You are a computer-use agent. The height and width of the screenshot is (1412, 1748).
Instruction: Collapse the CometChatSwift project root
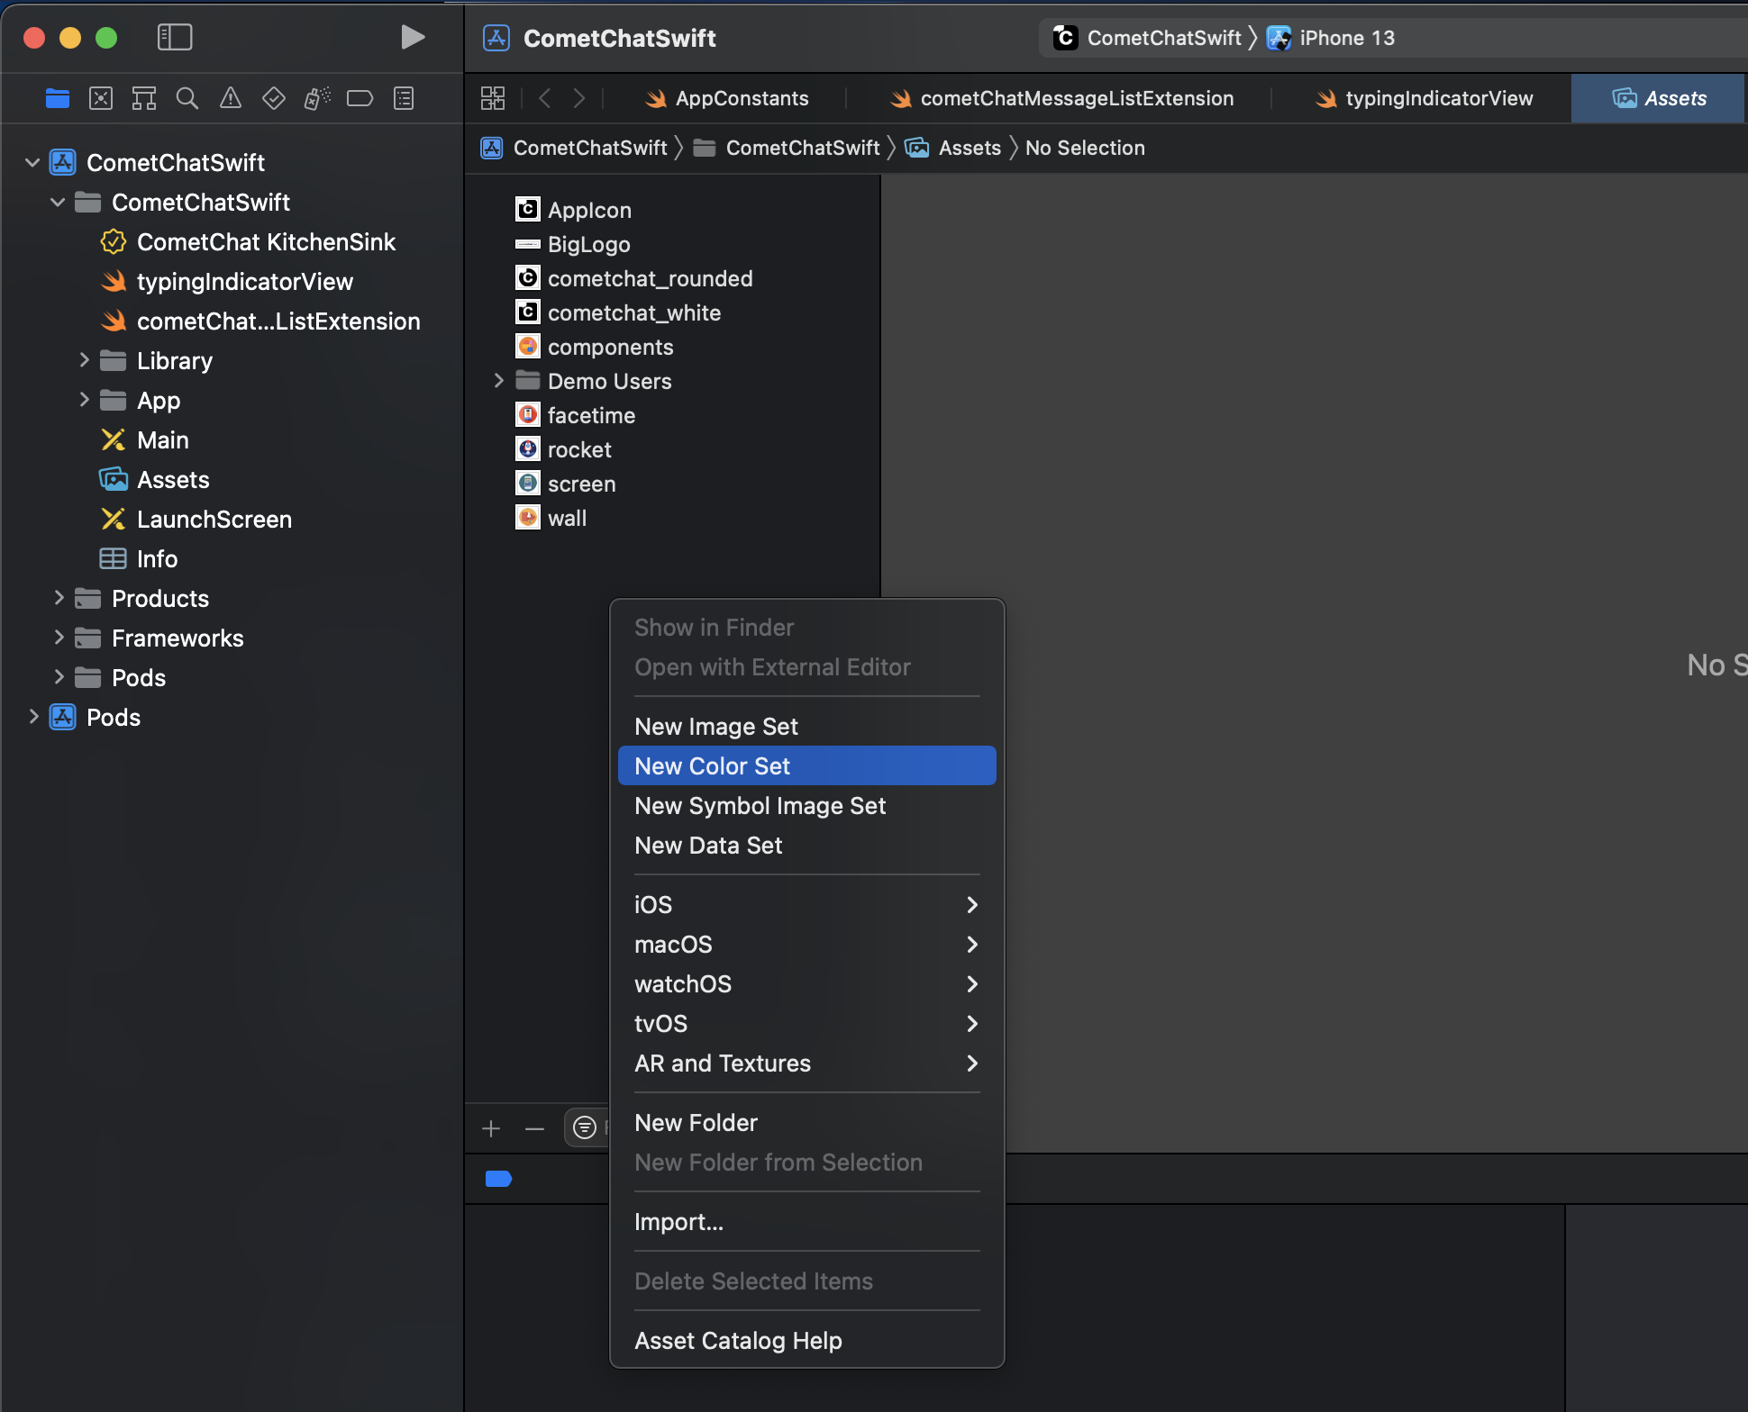(32, 163)
